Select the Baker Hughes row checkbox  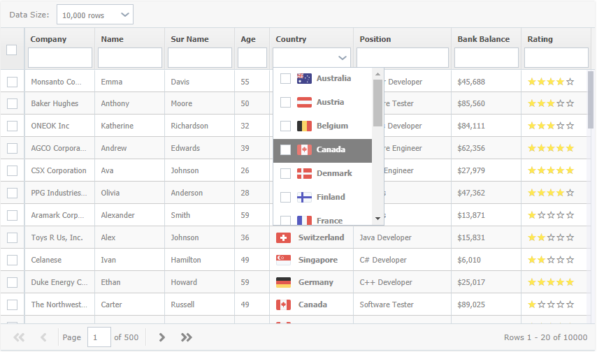tap(12, 103)
